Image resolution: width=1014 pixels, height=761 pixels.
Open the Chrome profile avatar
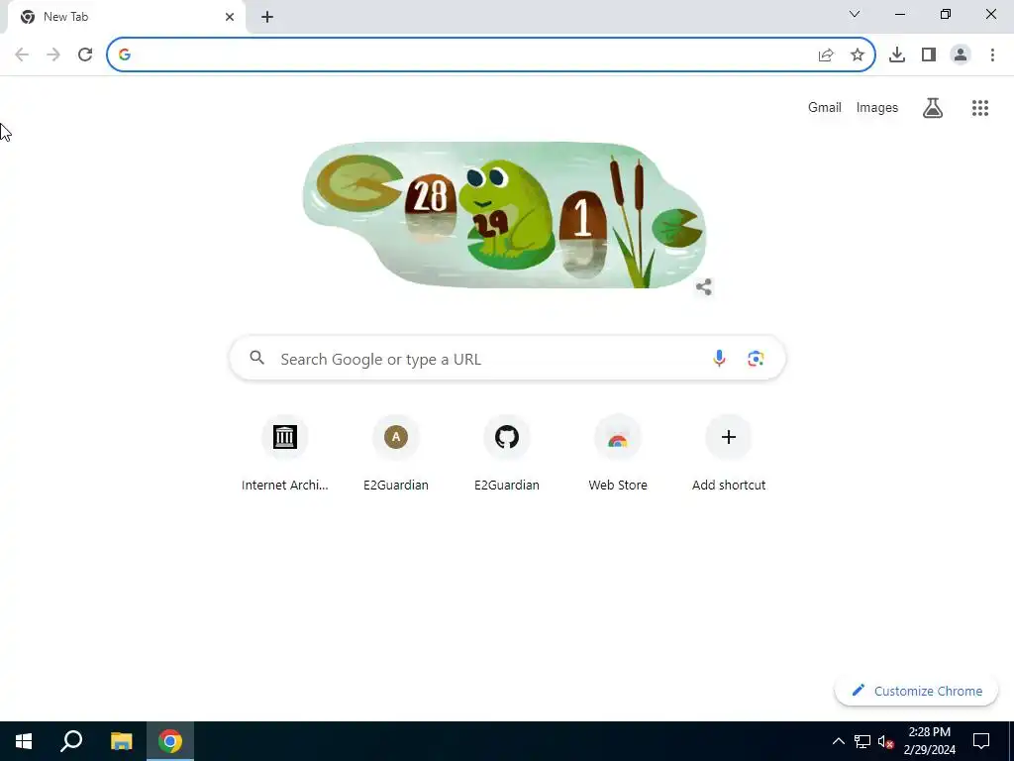point(961,55)
